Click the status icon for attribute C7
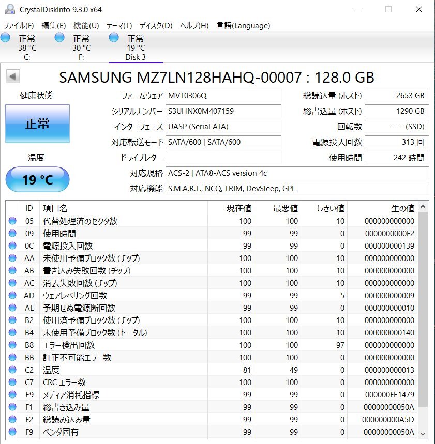Screen dimensions: 435x444 click(x=12, y=382)
